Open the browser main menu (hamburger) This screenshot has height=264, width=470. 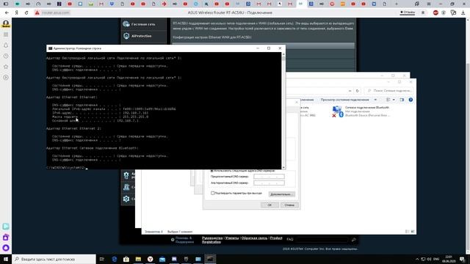(x=429, y=4)
